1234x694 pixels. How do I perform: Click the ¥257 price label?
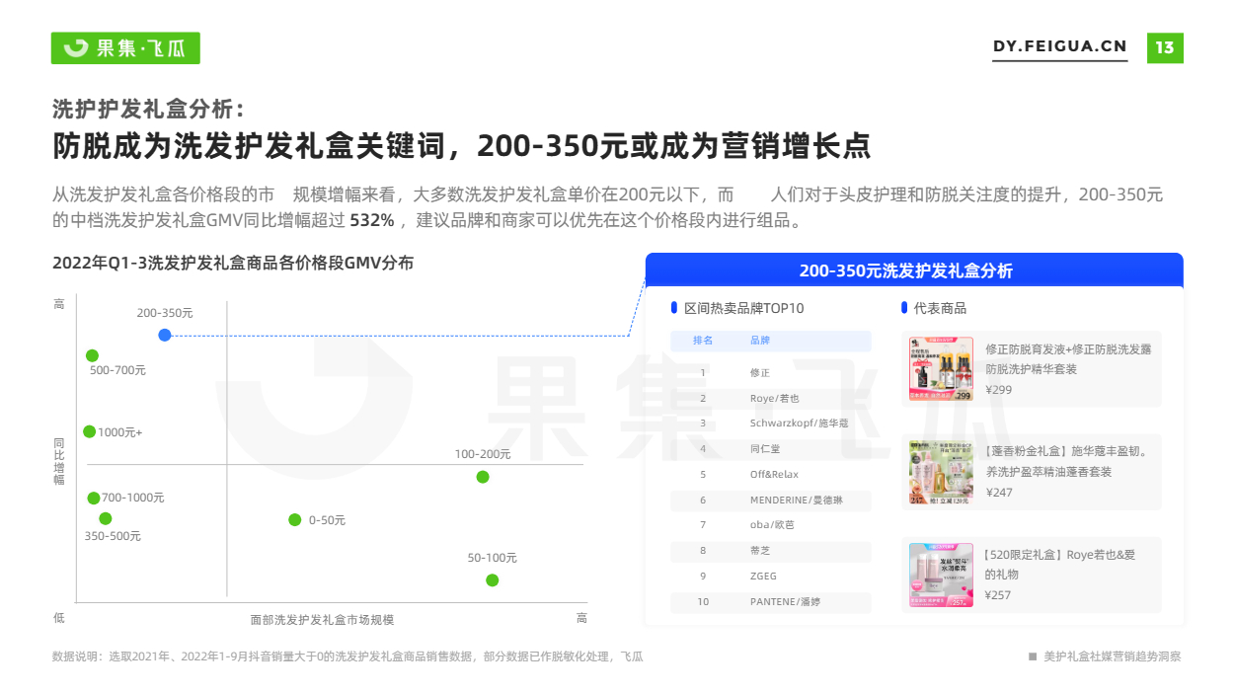(999, 595)
